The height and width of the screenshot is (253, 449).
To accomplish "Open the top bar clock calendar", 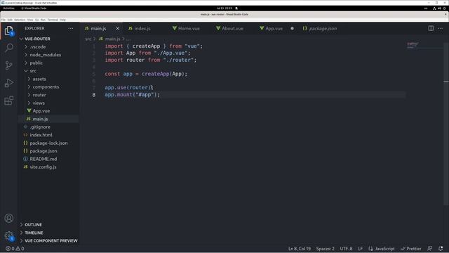I will click(x=224, y=8).
